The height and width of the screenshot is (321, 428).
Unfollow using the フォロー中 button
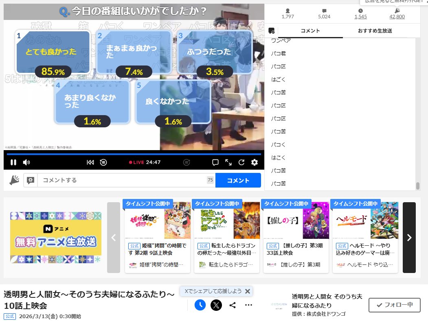394,304
